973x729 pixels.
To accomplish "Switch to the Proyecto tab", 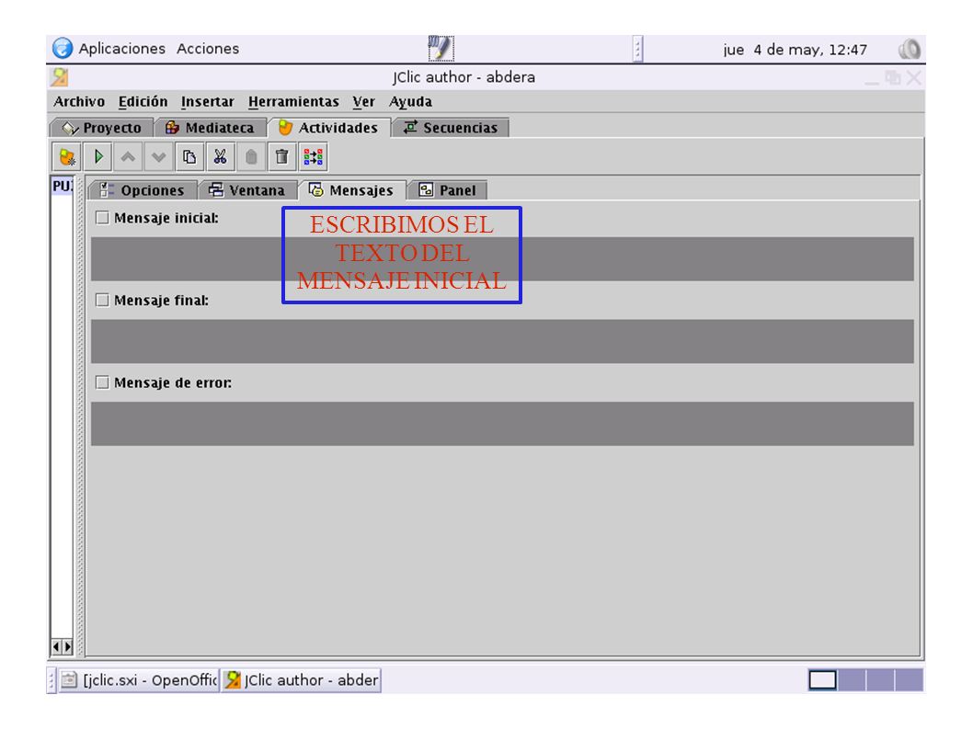I will (102, 128).
